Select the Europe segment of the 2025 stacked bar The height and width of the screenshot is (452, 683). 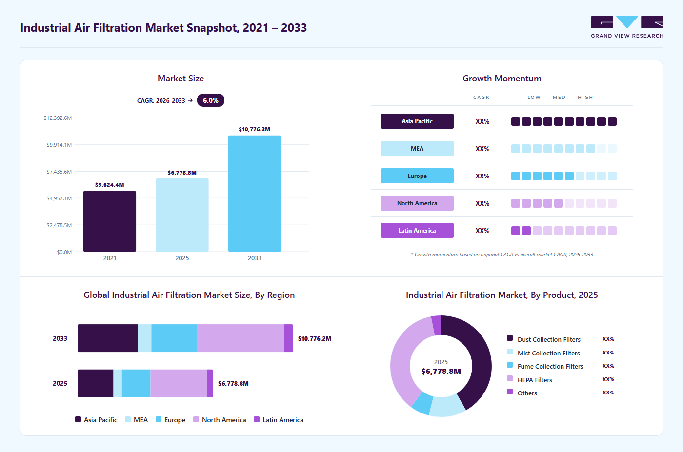pyautogui.click(x=136, y=383)
